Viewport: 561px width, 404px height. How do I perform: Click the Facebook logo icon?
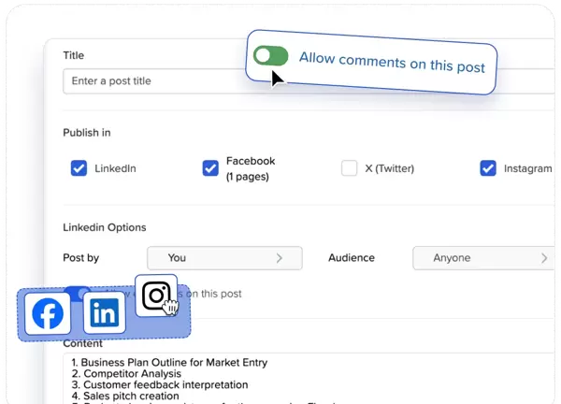48,313
